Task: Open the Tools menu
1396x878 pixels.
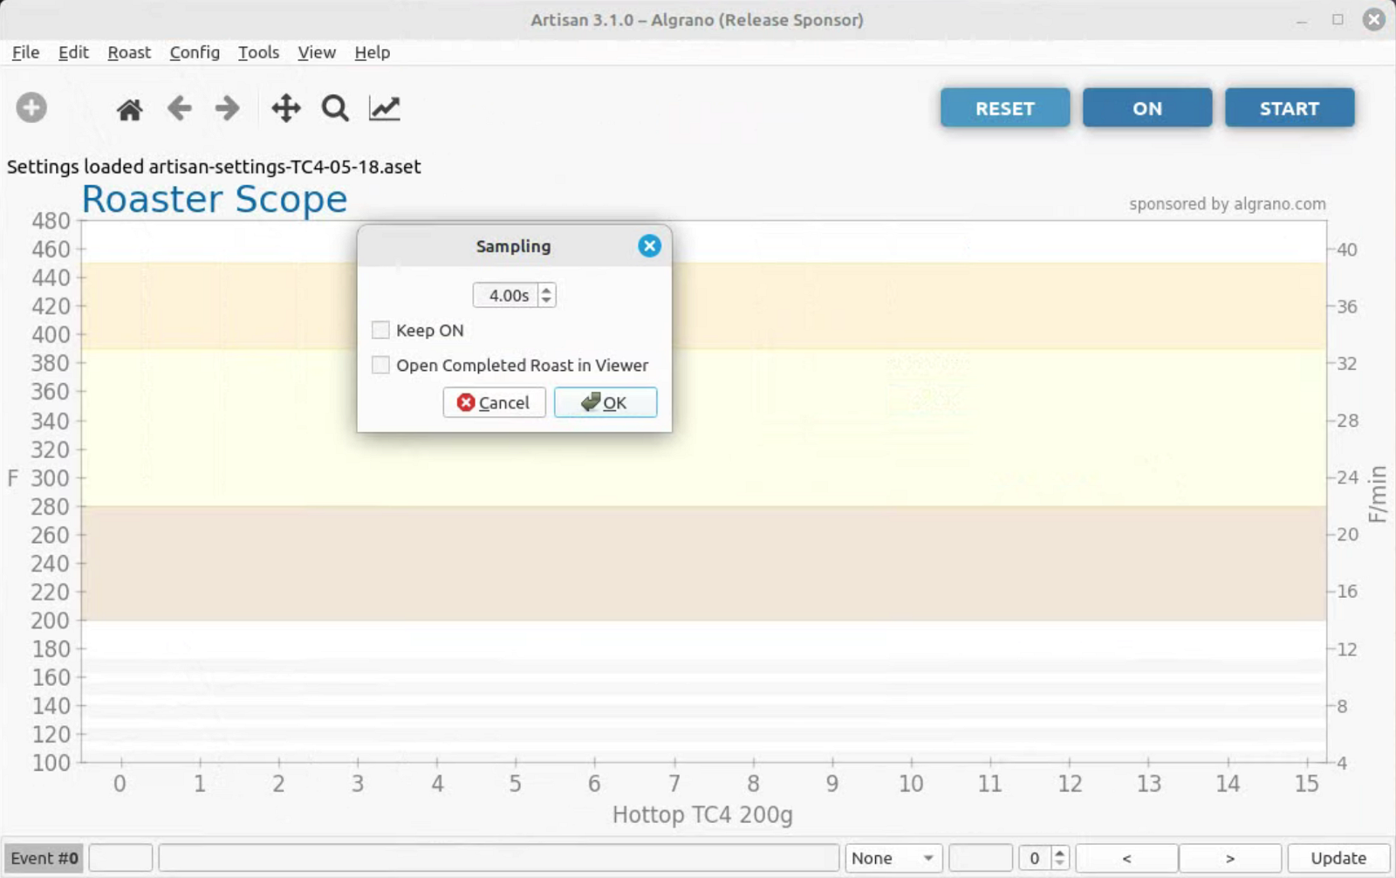Action: (x=258, y=52)
